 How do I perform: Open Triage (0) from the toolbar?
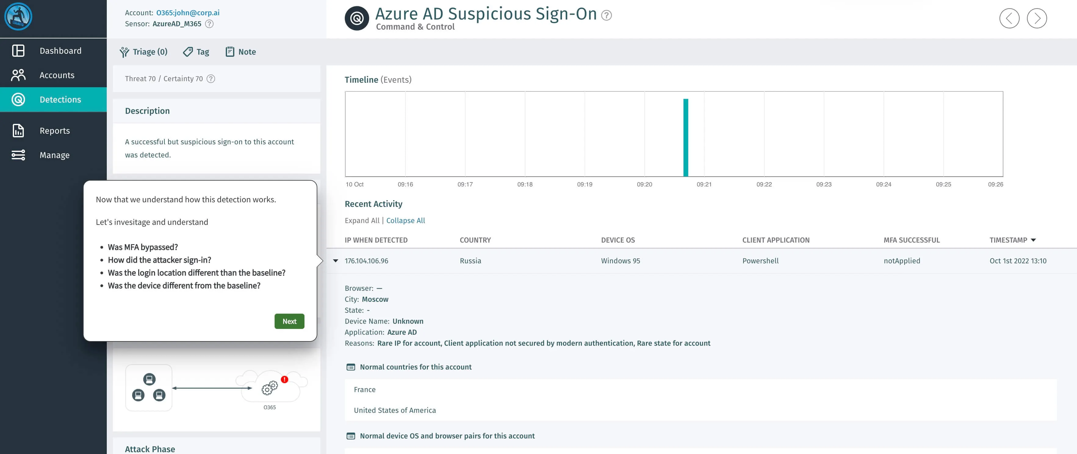143,52
